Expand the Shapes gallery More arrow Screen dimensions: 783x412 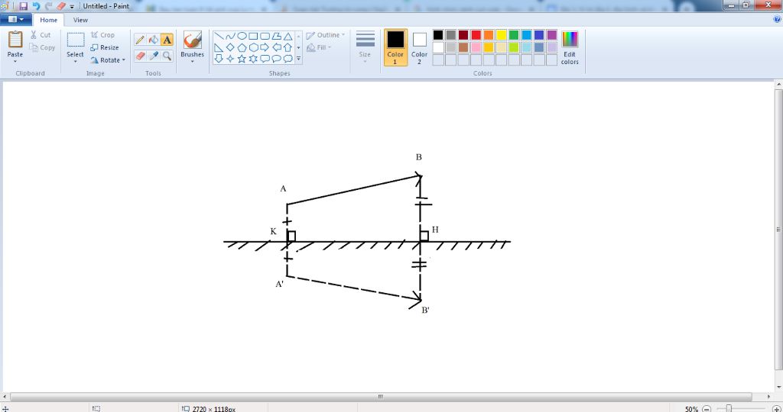(x=299, y=59)
